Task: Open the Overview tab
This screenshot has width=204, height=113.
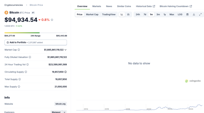Action: pos(82,6)
